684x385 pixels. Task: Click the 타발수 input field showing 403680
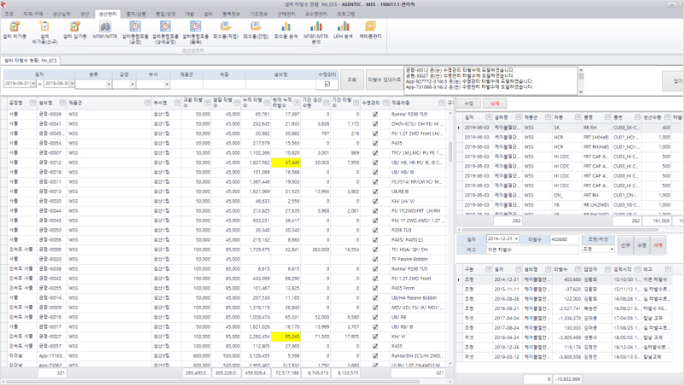pos(564,239)
